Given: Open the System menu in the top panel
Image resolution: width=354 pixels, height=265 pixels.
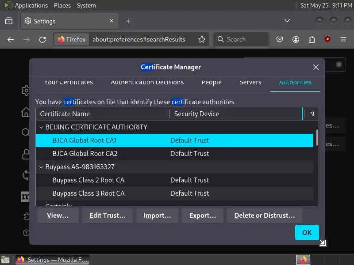Looking at the screenshot, I should click(86, 5).
